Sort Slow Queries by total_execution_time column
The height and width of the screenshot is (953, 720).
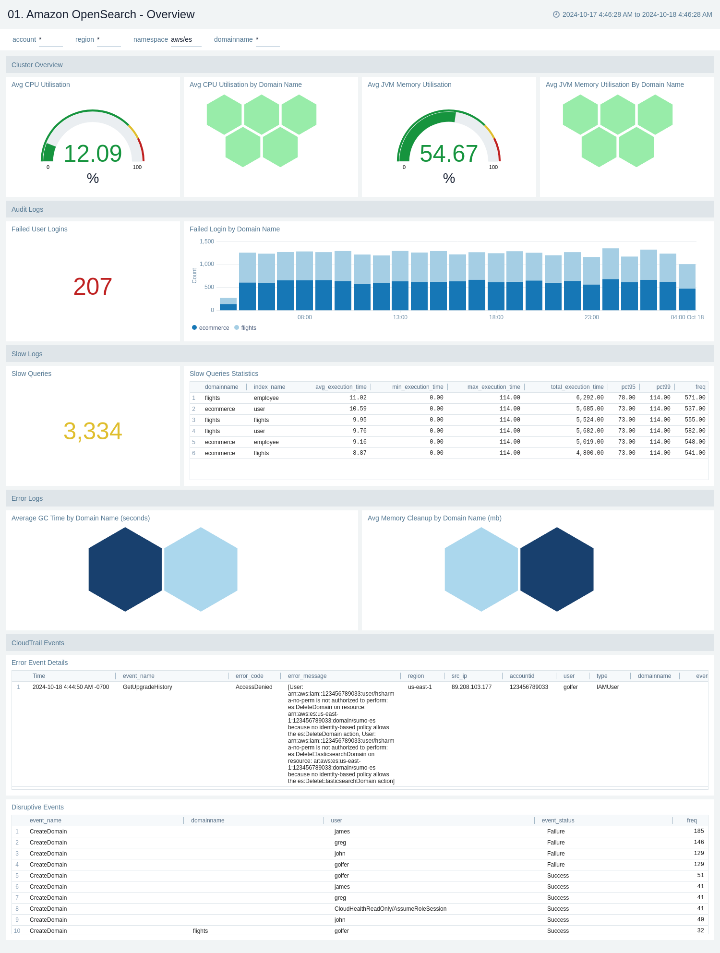pos(577,387)
